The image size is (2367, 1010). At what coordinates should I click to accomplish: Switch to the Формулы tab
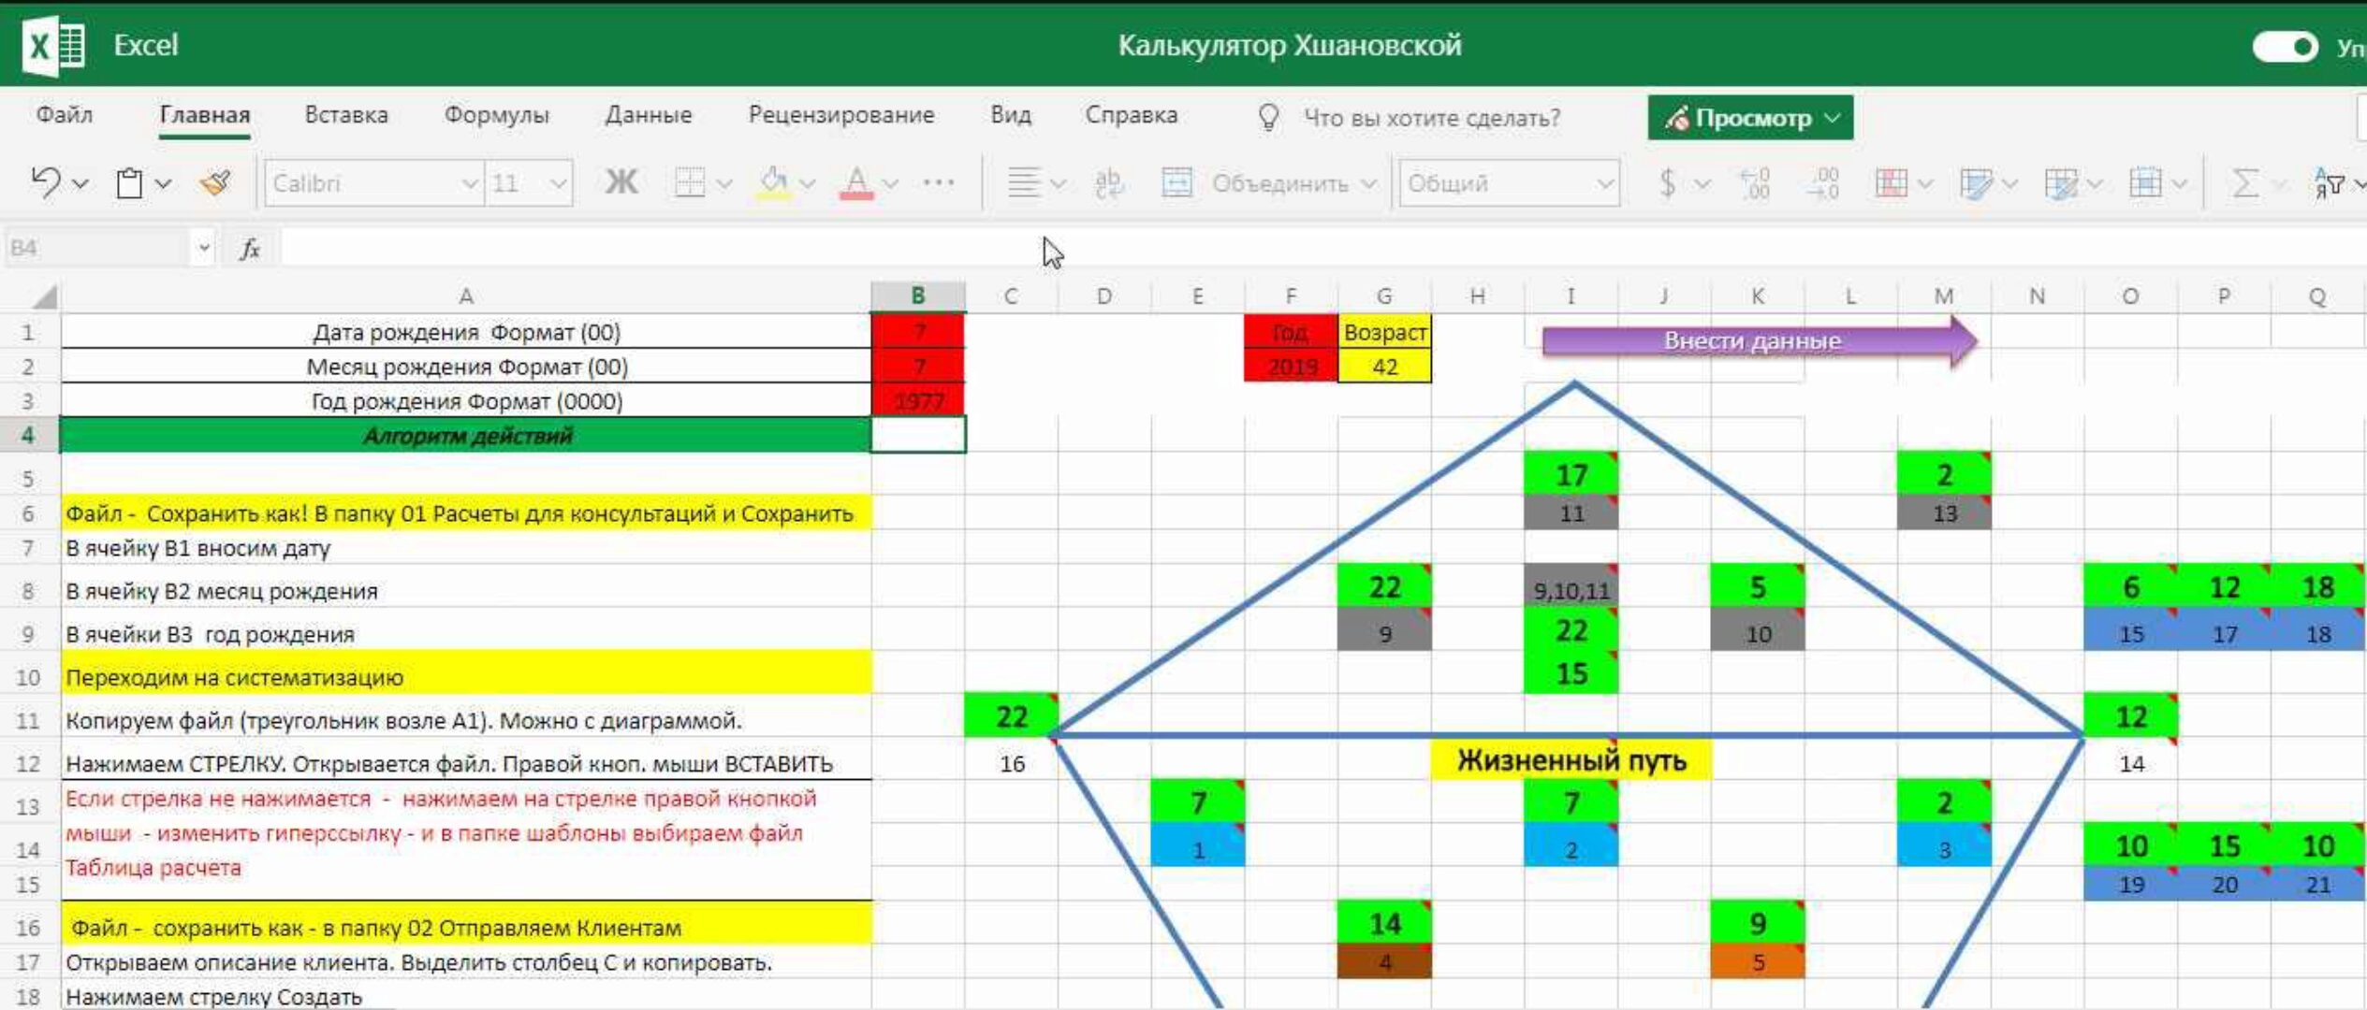point(496,115)
